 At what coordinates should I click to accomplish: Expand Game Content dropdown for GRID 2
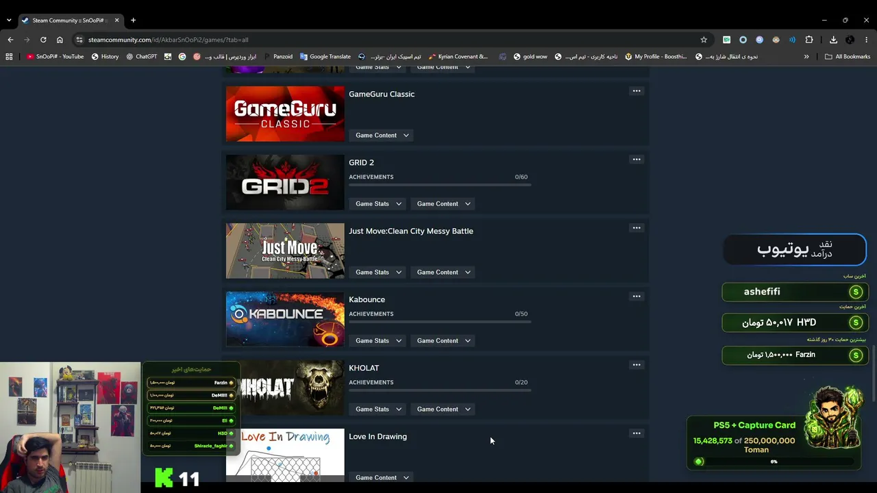(443, 204)
